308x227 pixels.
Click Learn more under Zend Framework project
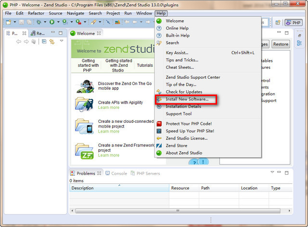[109, 155]
